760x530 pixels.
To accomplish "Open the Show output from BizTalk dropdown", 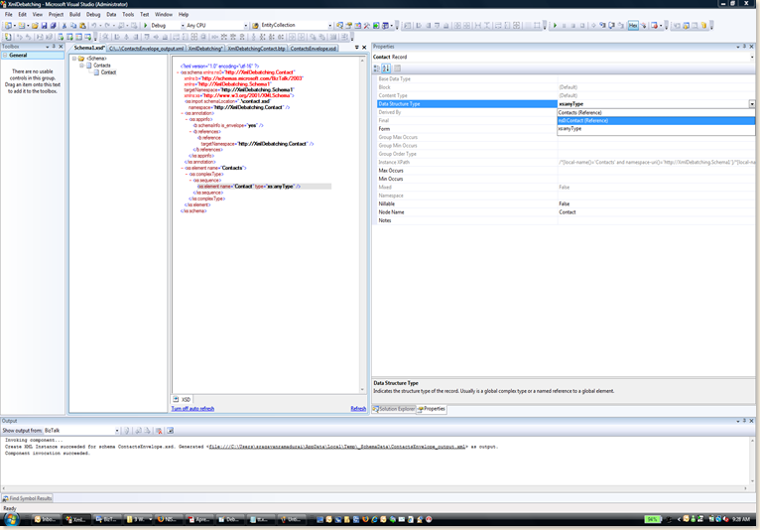I will [116, 431].
